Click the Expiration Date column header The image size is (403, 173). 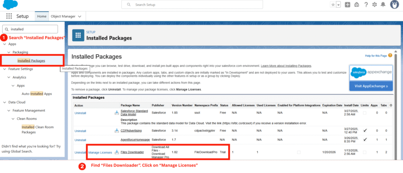[x=332, y=105]
